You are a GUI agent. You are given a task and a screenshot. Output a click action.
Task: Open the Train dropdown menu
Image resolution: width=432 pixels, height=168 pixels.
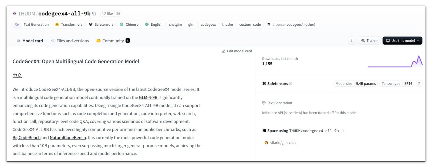pos(369,41)
